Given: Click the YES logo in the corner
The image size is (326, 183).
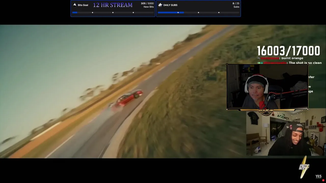Looking at the screenshot, I should pos(319,176).
